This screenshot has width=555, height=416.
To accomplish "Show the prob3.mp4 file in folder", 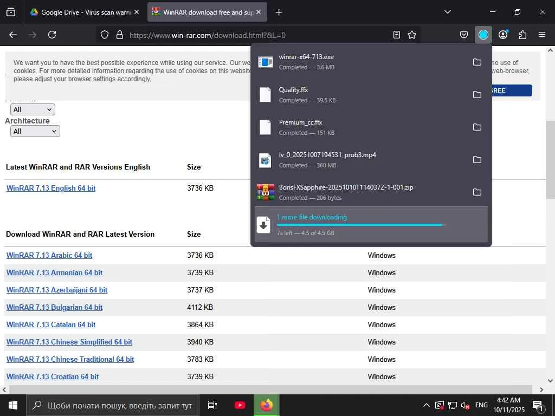I will pyautogui.click(x=477, y=160).
